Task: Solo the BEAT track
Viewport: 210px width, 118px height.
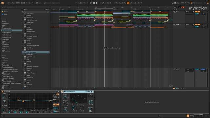Action: coord(202,12)
